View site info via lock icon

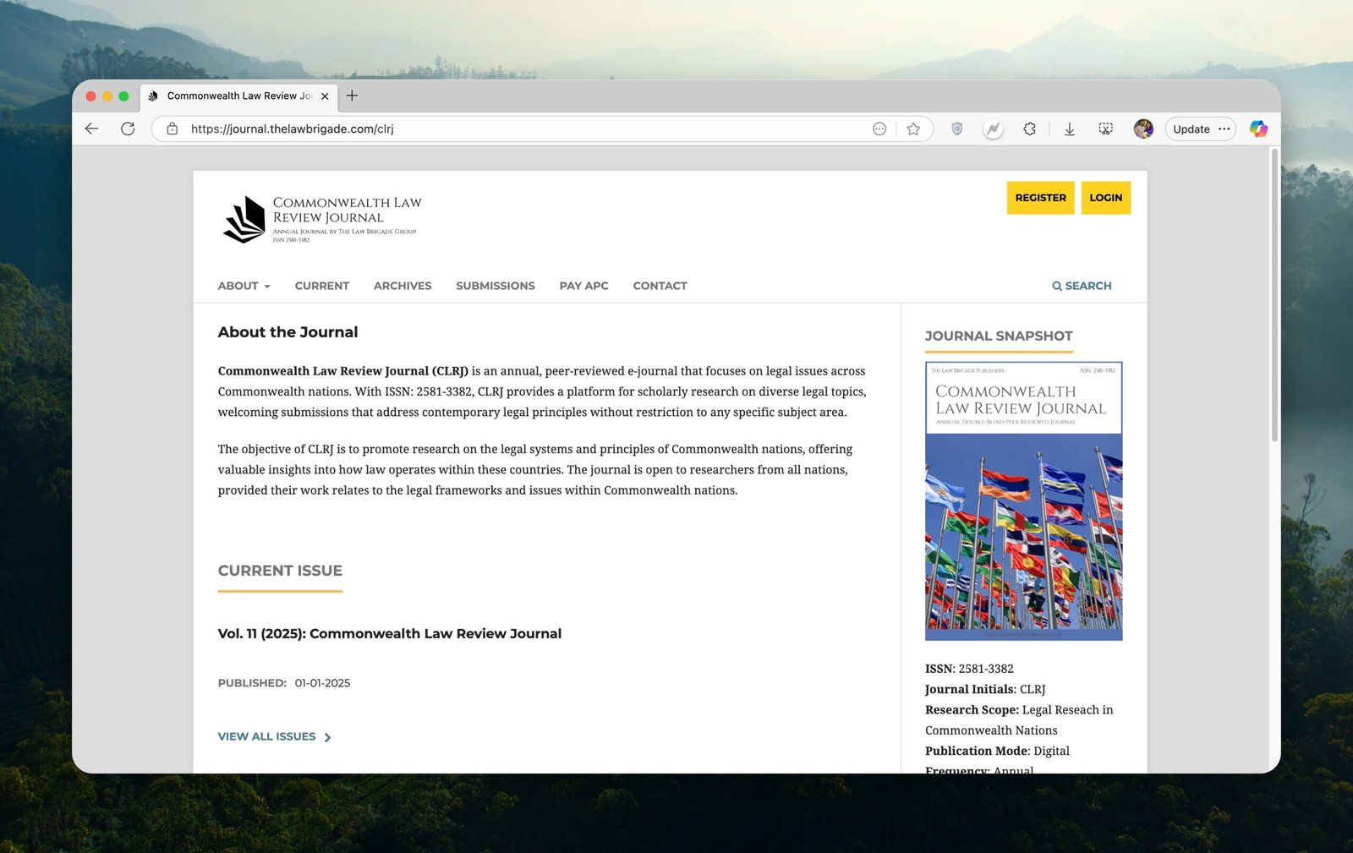173,128
